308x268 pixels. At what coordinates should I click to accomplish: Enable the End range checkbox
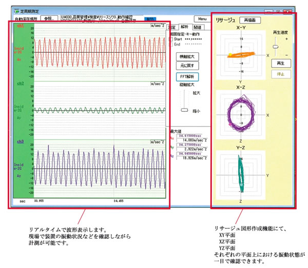(x=171, y=44)
